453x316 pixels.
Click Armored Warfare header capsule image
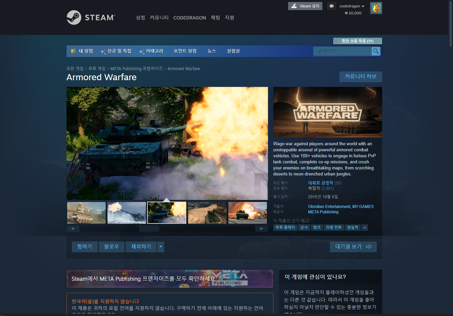tap(328, 112)
